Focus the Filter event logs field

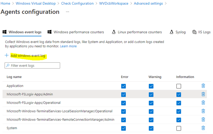tap(32, 65)
